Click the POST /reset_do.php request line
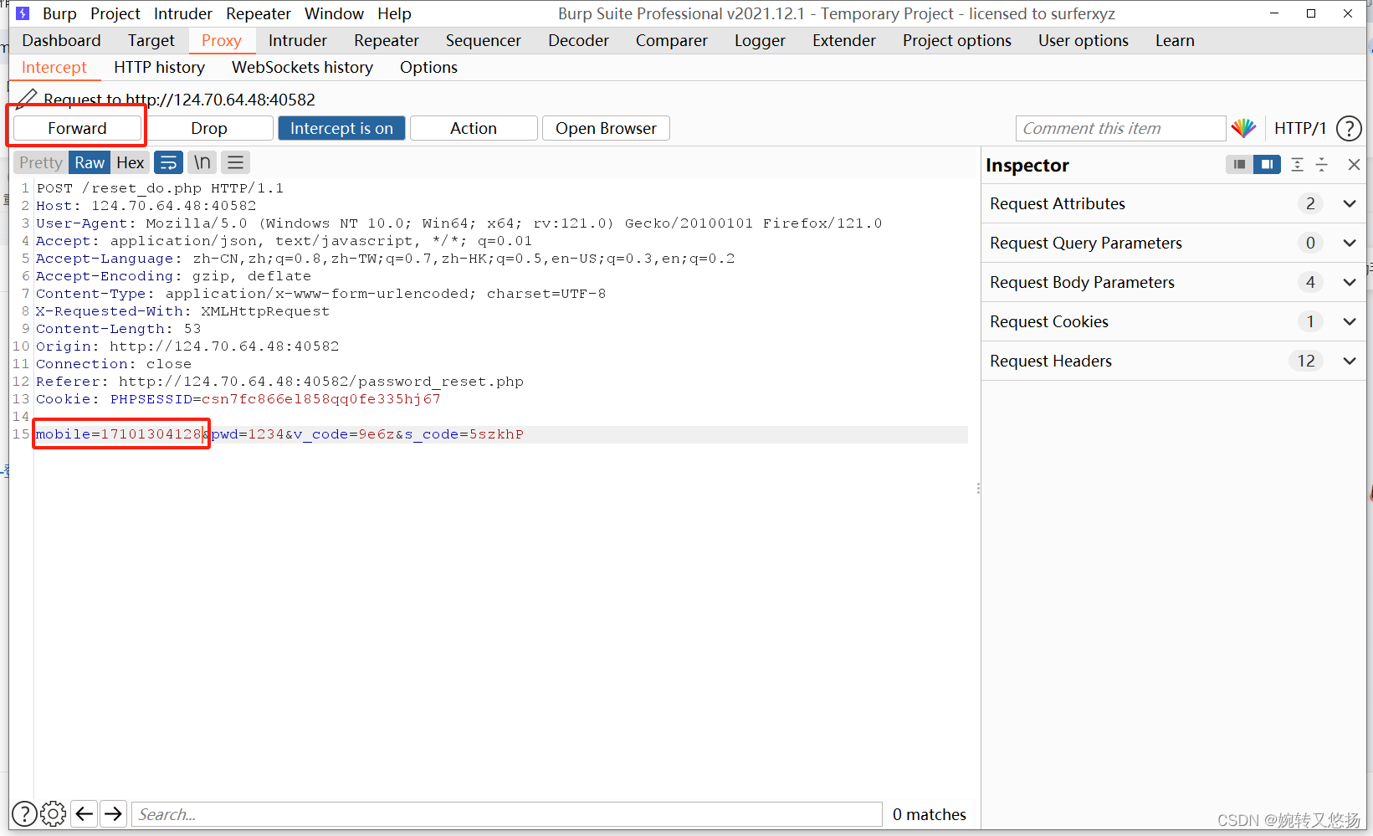Viewport: 1373px width, 836px height. point(160,188)
